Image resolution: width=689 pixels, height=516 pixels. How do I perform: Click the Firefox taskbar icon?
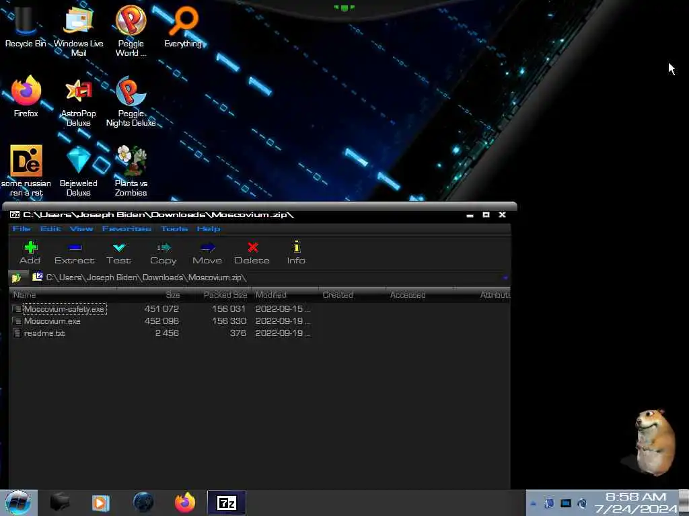pos(185,503)
